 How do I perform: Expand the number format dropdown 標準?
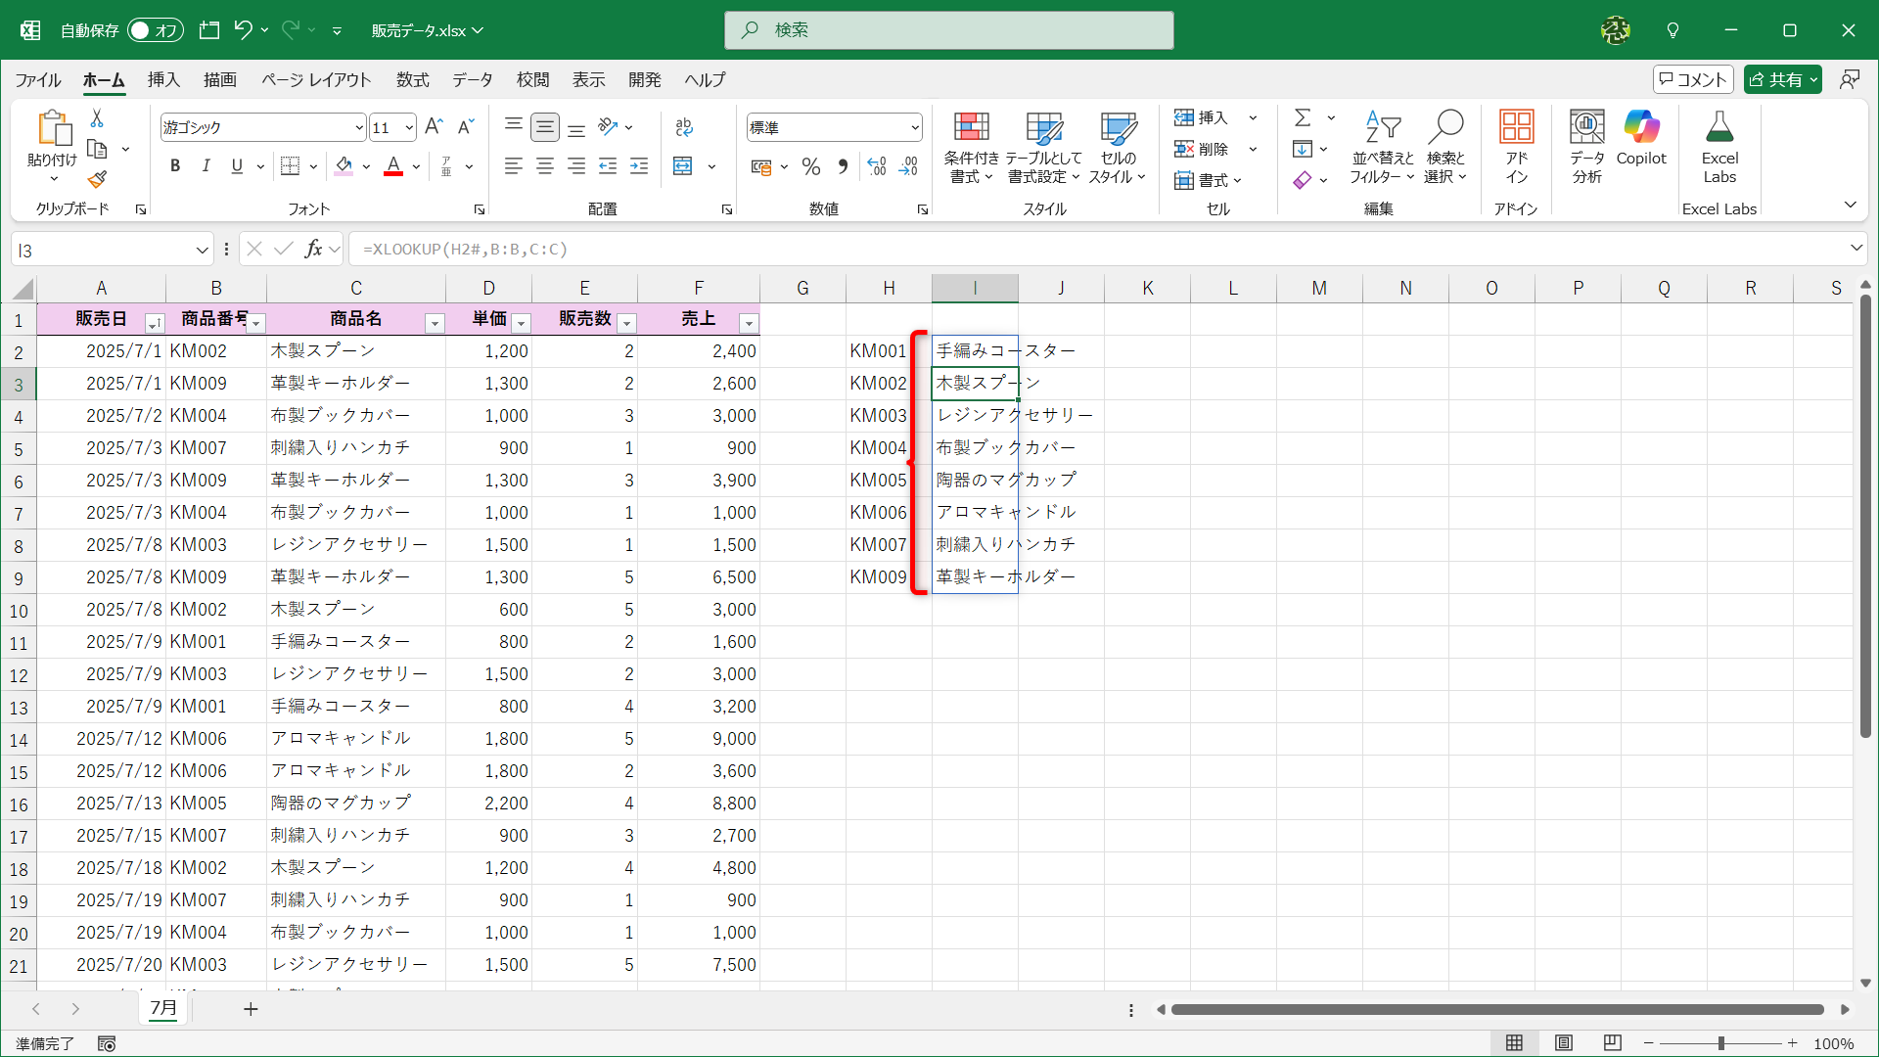coord(914,128)
